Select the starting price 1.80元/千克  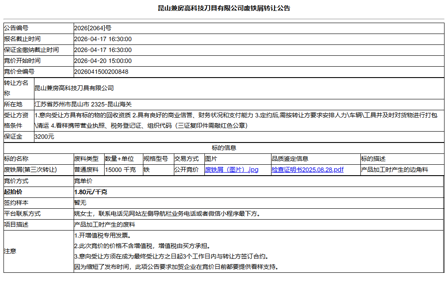91,192
